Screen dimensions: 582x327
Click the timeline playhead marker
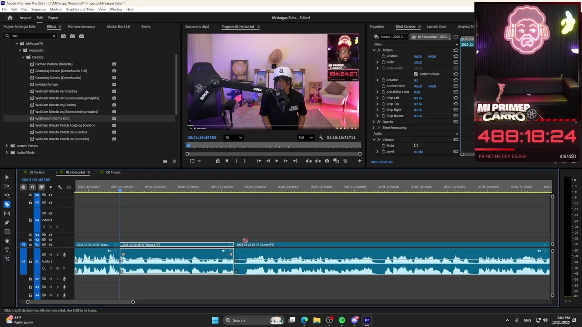(120, 190)
